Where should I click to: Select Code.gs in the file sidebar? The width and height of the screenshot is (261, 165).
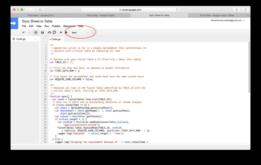(x=21, y=39)
